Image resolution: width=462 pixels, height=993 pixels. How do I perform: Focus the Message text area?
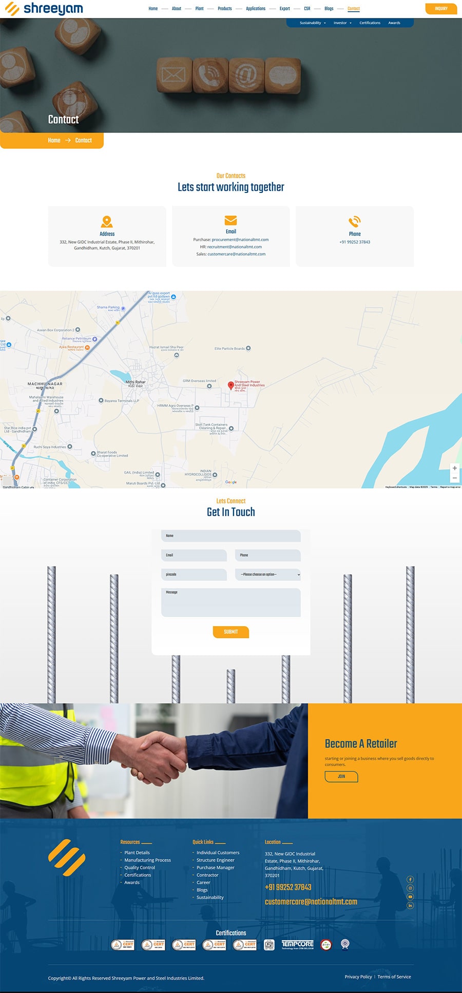pos(230,602)
